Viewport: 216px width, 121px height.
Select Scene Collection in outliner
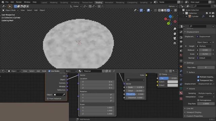(192, 10)
